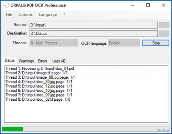Click the Destination path input field
This screenshot has width=172, height=134.
[94, 34]
